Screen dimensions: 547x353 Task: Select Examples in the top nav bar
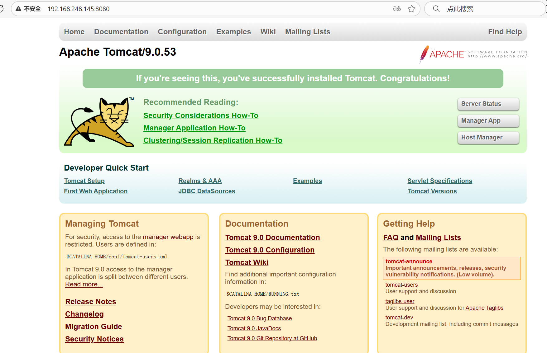[233, 32]
